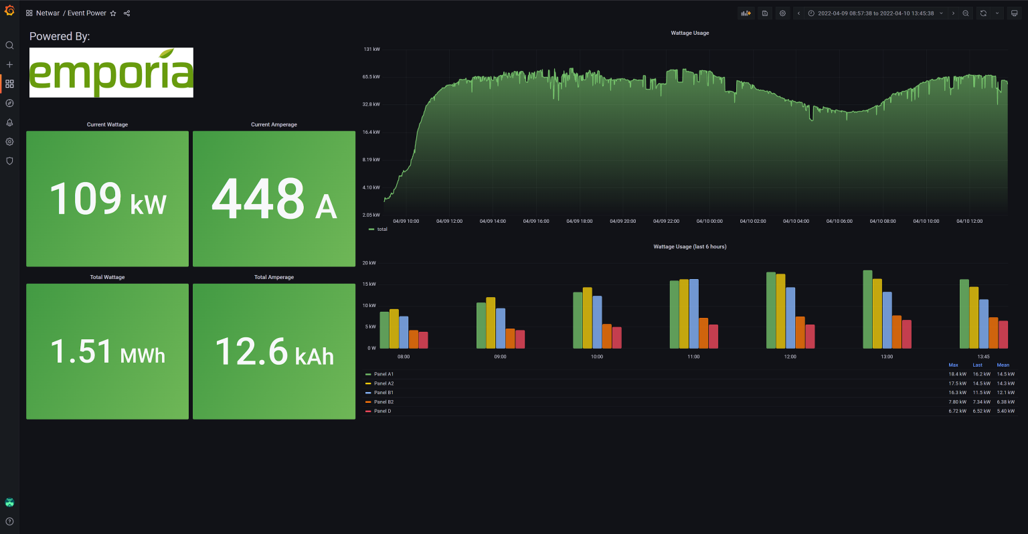Open the Search dashboards sidebar icon
The width and height of the screenshot is (1028, 534).
coord(9,46)
